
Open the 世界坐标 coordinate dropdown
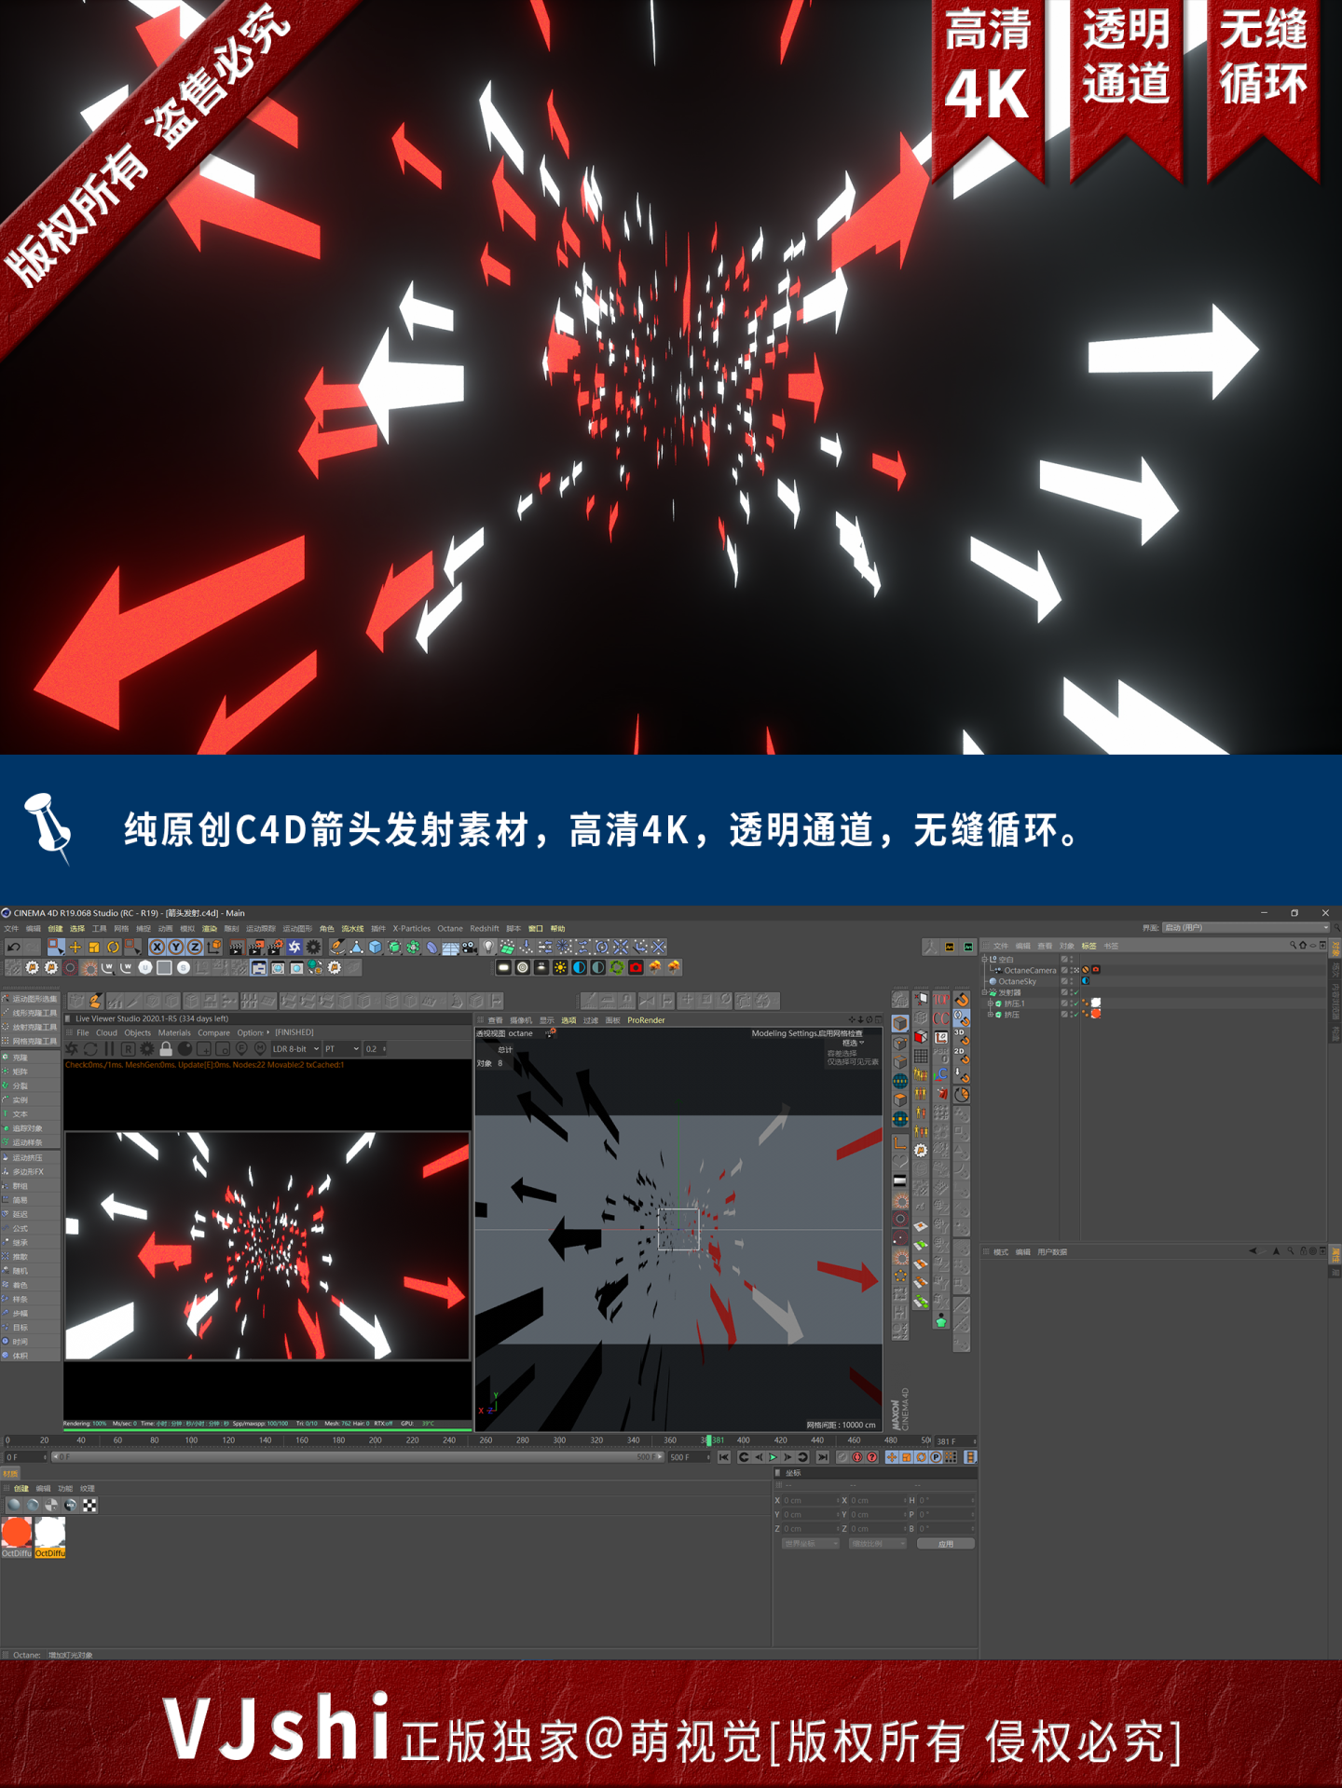click(x=810, y=1544)
